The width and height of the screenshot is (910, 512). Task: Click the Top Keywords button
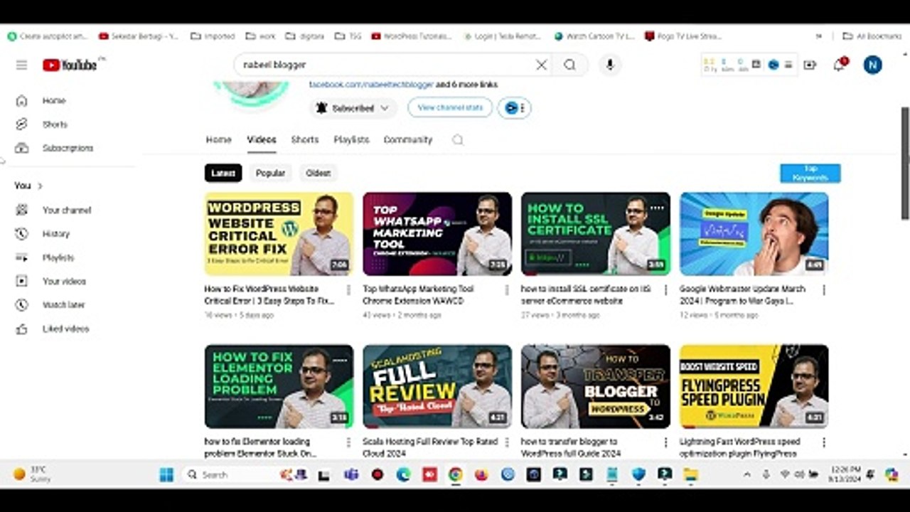click(810, 173)
